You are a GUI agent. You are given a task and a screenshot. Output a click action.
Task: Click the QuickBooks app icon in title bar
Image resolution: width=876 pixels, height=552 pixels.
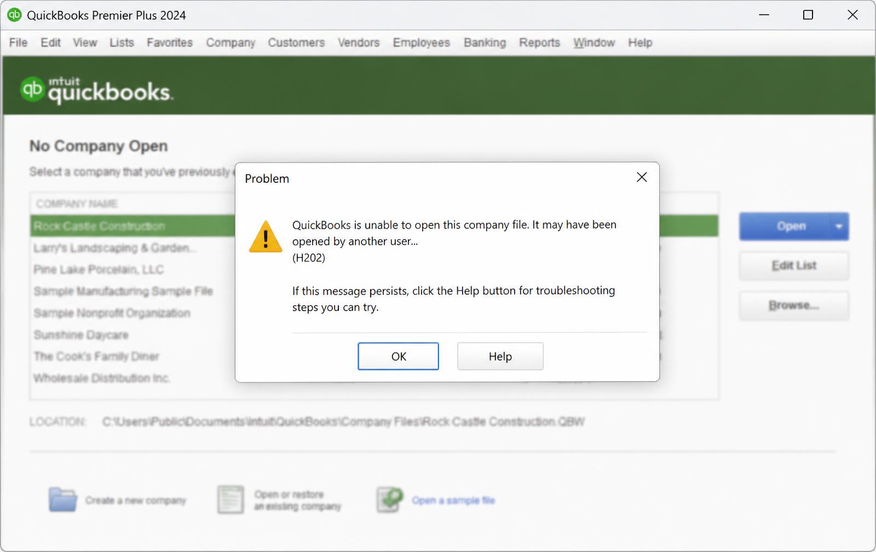click(14, 15)
